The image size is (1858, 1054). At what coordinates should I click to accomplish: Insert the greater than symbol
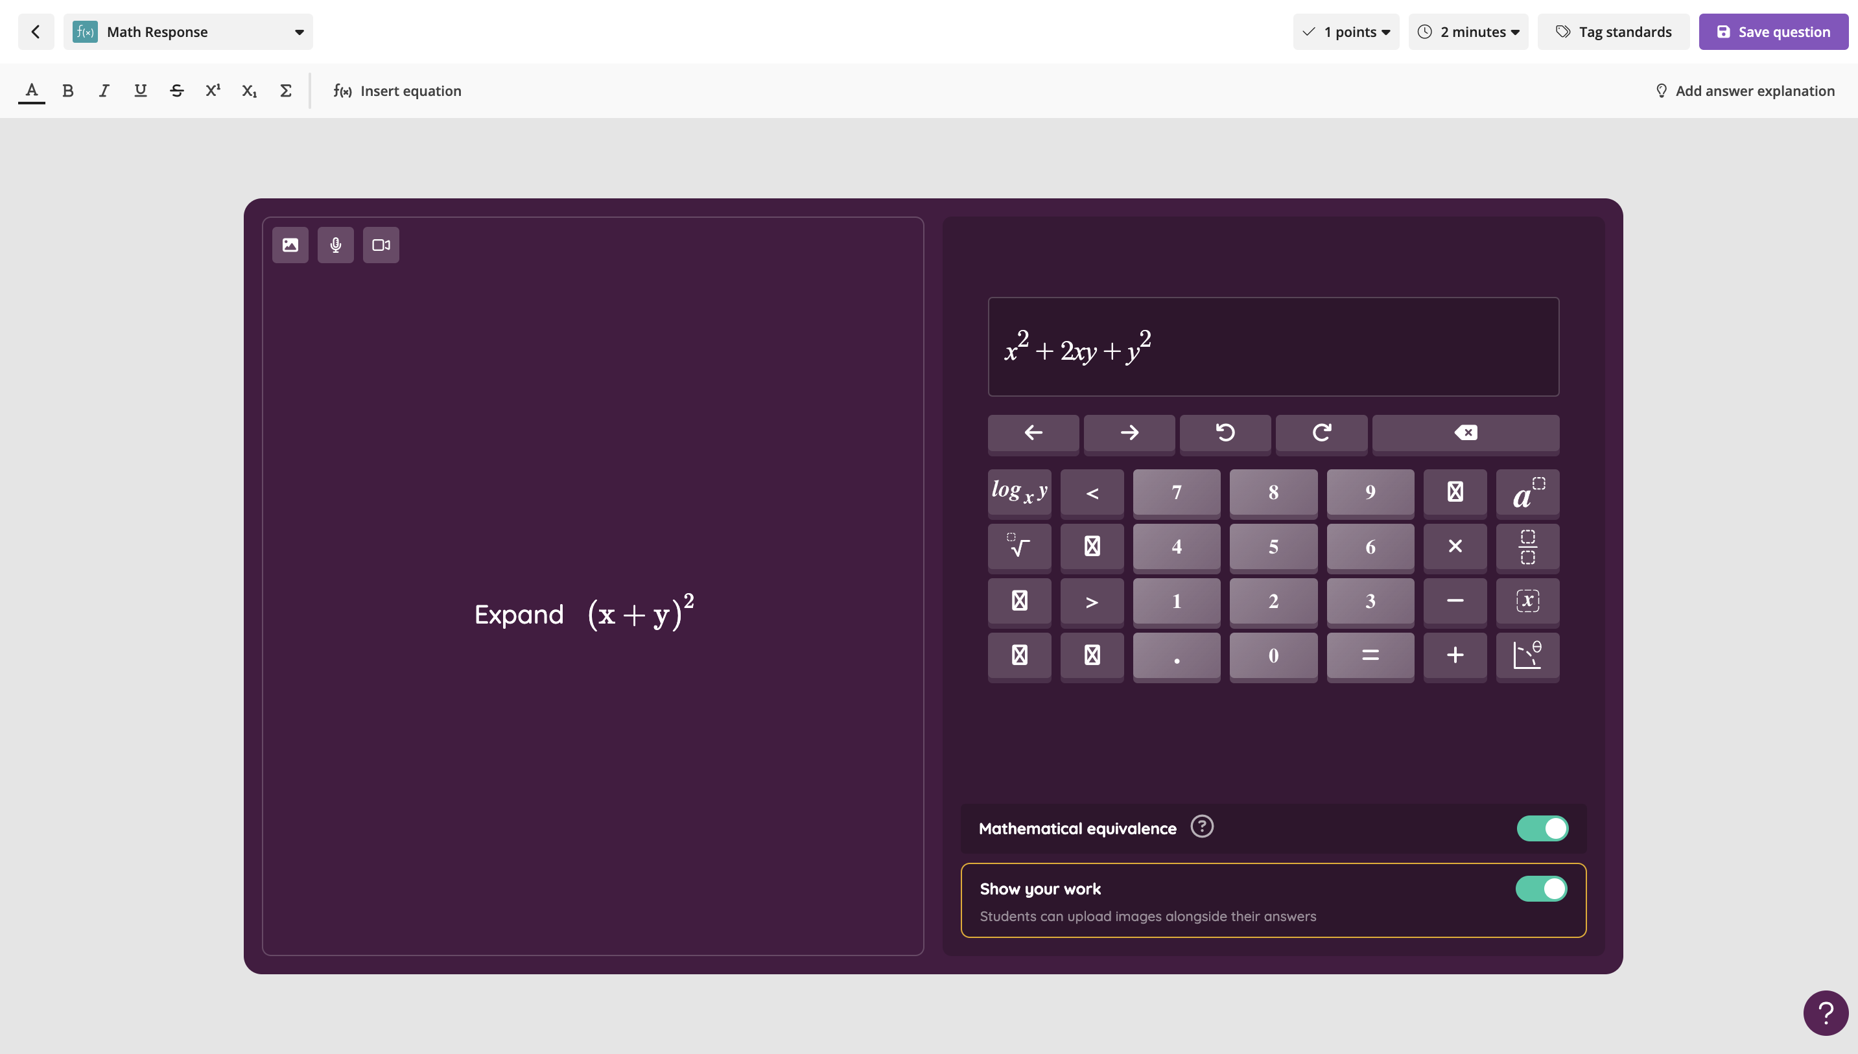point(1092,602)
